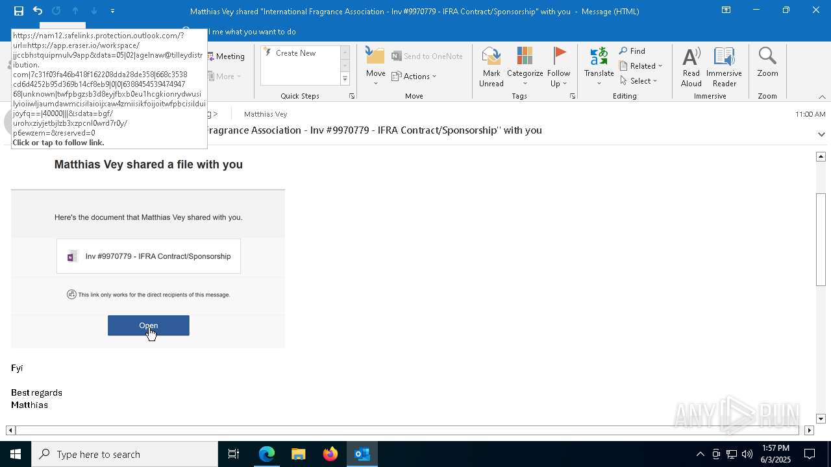Viewport: 831px width, 467px height.
Task: Expand the Quick Steps gallery
Action: click(345, 79)
